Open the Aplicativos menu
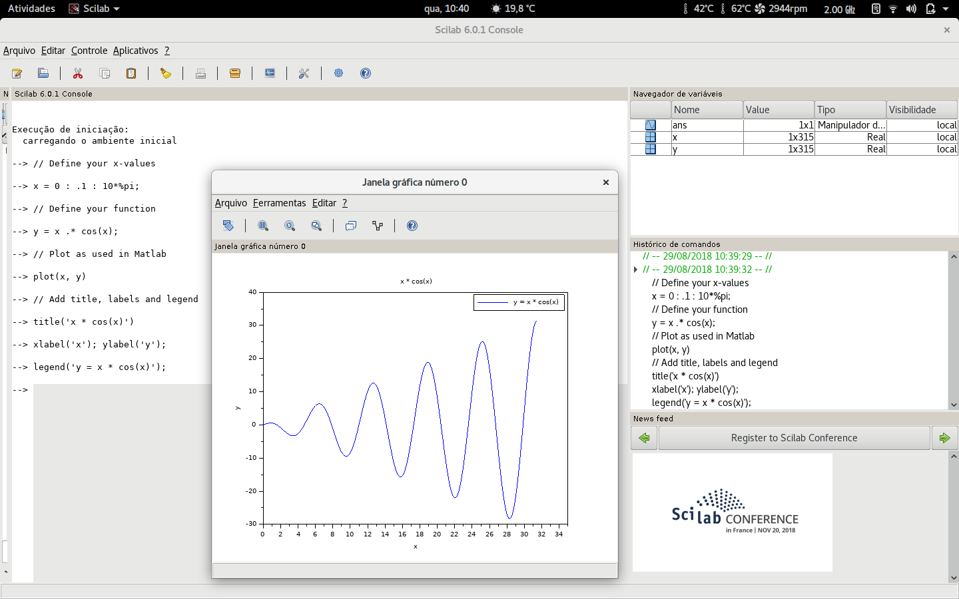This screenshot has width=959, height=599. 135,51
